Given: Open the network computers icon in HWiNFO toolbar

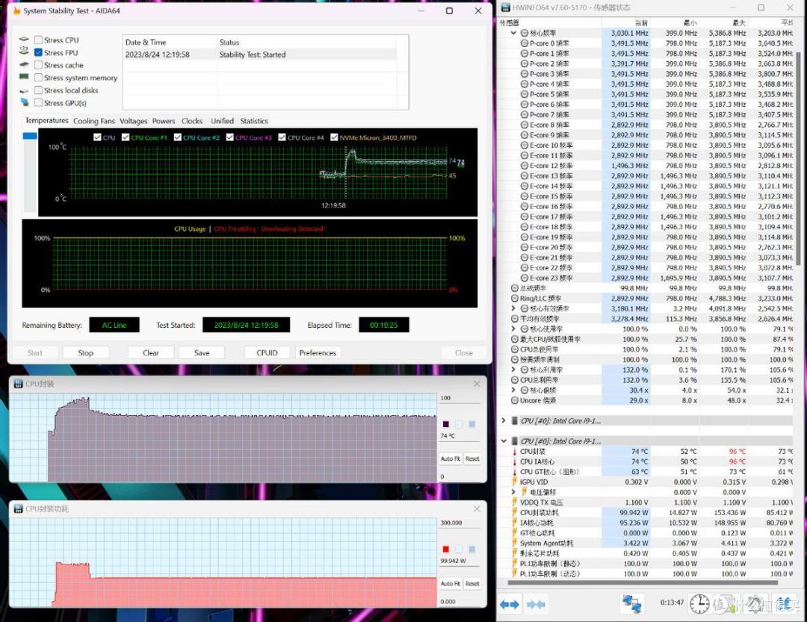Looking at the screenshot, I should tap(631, 604).
